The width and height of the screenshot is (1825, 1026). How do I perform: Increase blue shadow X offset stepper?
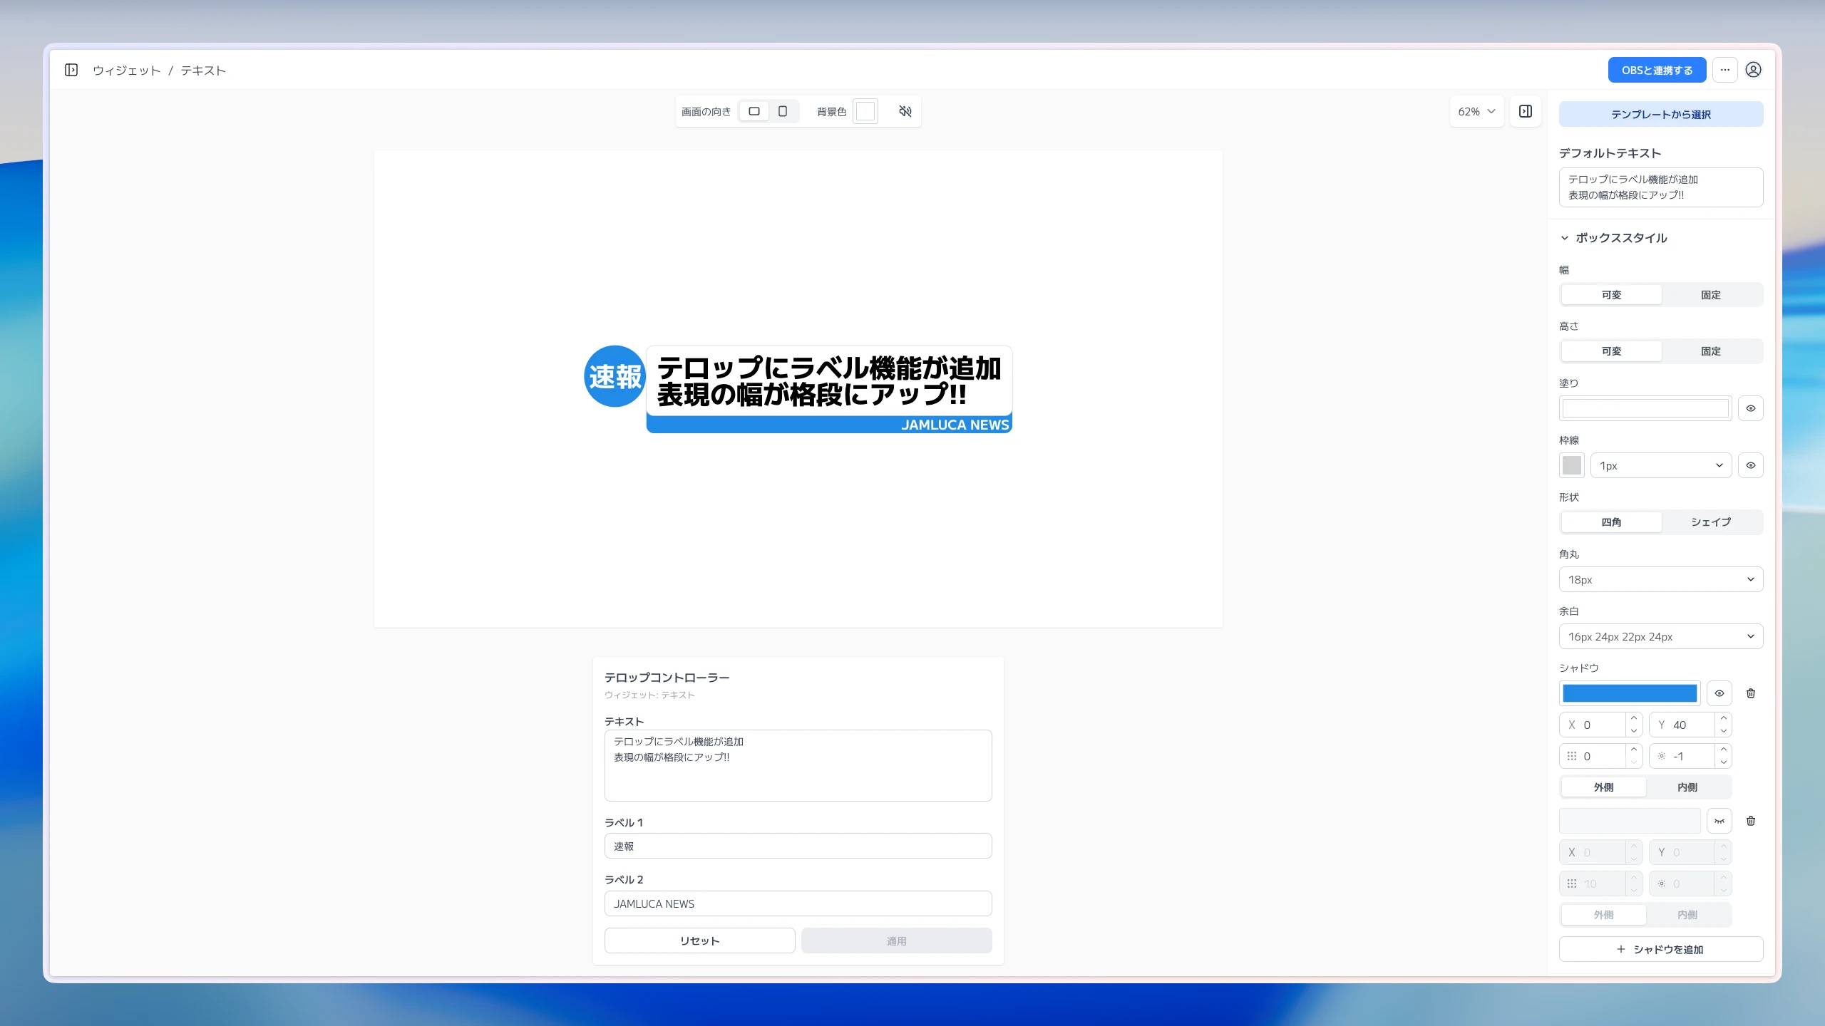1634,718
